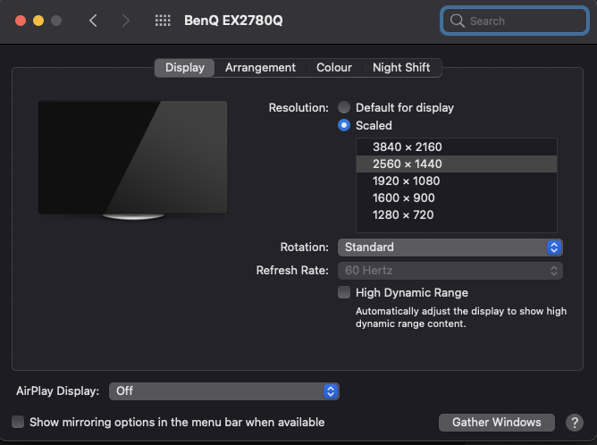Viewport: 597px width, 445px height.
Task: Click the forward chevron arrow
Action: [x=125, y=21]
